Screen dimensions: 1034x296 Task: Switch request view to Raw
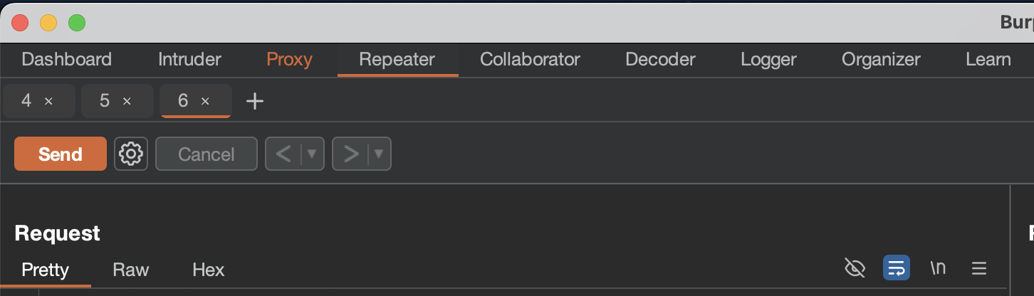[x=131, y=270]
